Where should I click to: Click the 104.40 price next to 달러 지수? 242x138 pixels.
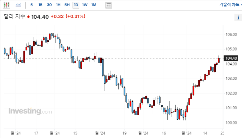coord(40,17)
